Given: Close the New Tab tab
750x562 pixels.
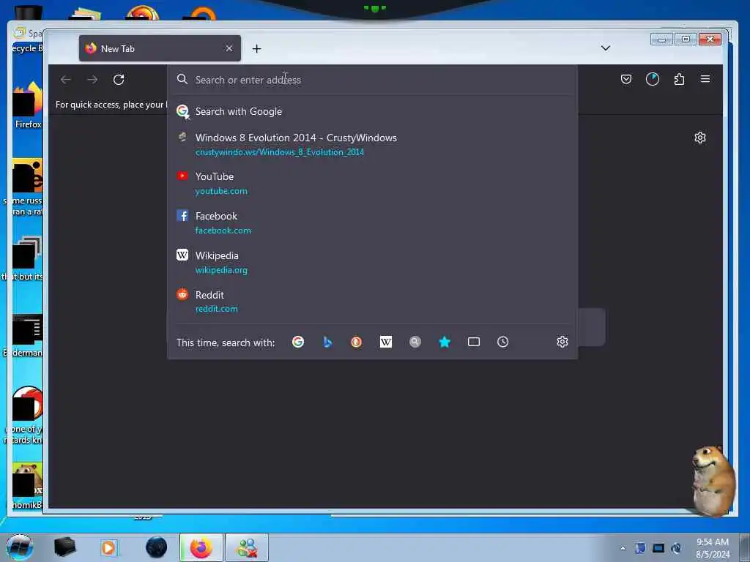Looking at the screenshot, I should pos(229,48).
